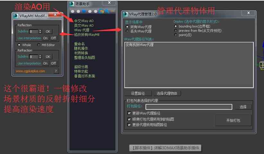The width and height of the screenshot is (264, 154).
Task: Click the 3ds Max icon in VRayMtl Modifier title bar
Action: coord(15,16)
